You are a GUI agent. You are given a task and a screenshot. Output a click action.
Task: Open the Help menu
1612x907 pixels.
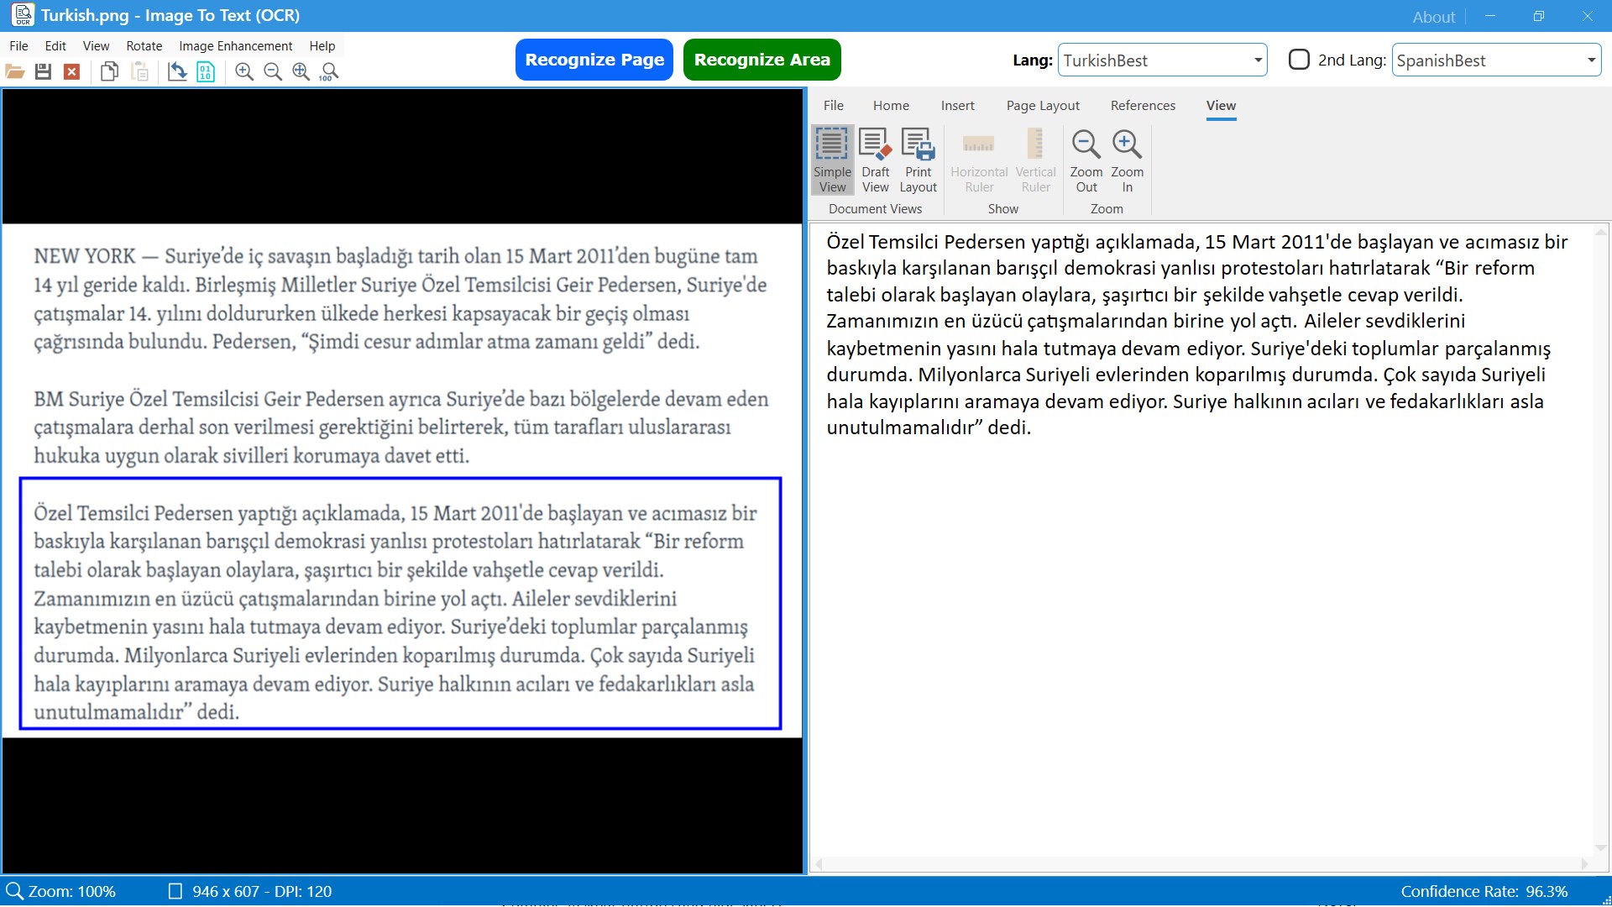322,46
